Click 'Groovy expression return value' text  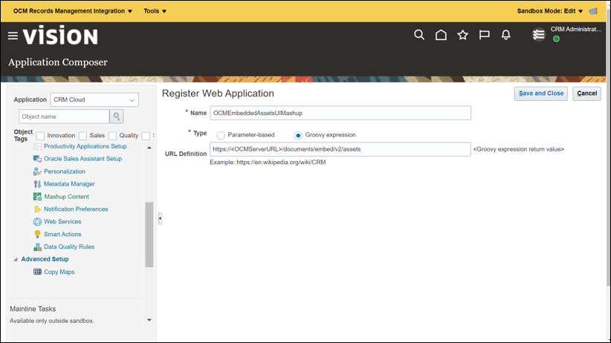click(518, 149)
